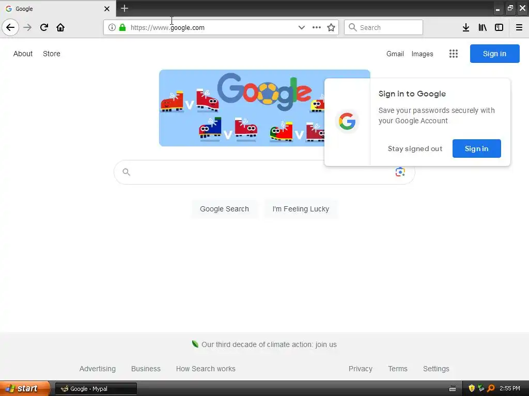Image resolution: width=529 pixels, height=396 pixels.
Task: Open the browser home page icon
Action: click(60, 27)
